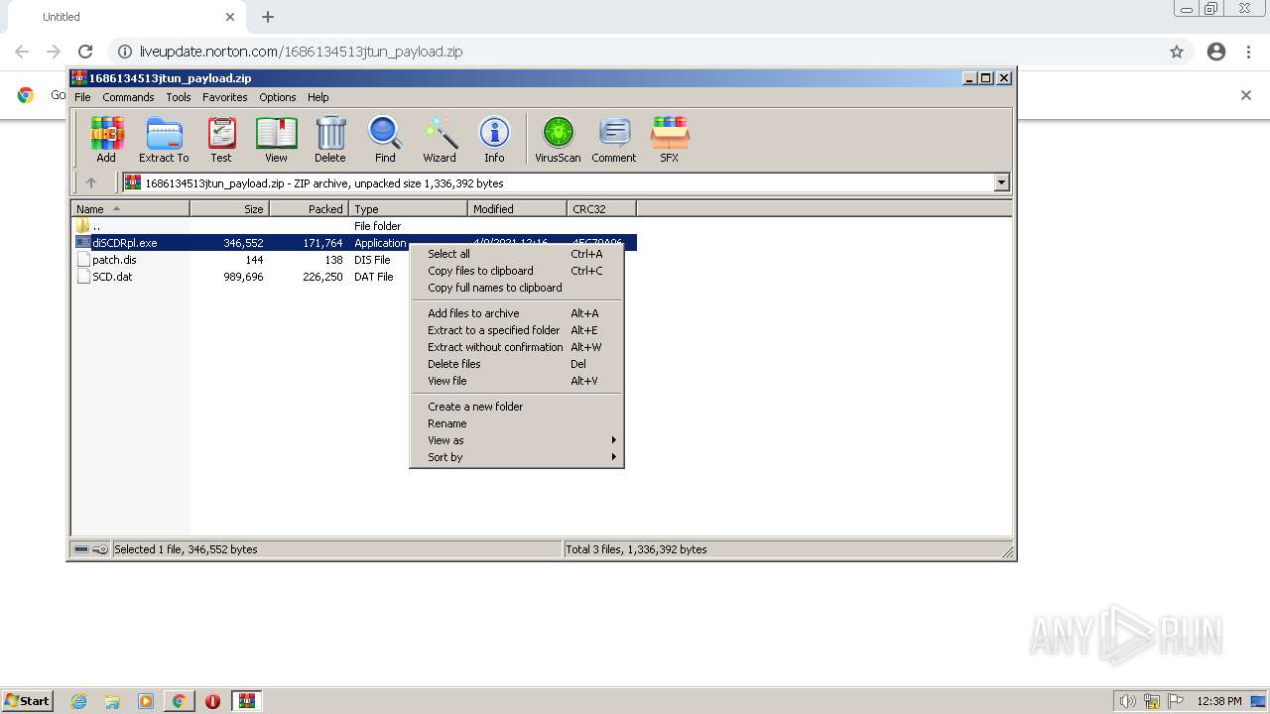Viewport: 1270px width, 714px height.
Task: Choose 'Extract without confirmation'
Action: click(517, 347)
